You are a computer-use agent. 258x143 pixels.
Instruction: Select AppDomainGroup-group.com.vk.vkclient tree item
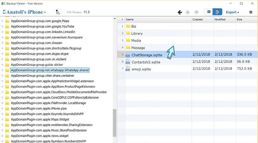(39, 59)
